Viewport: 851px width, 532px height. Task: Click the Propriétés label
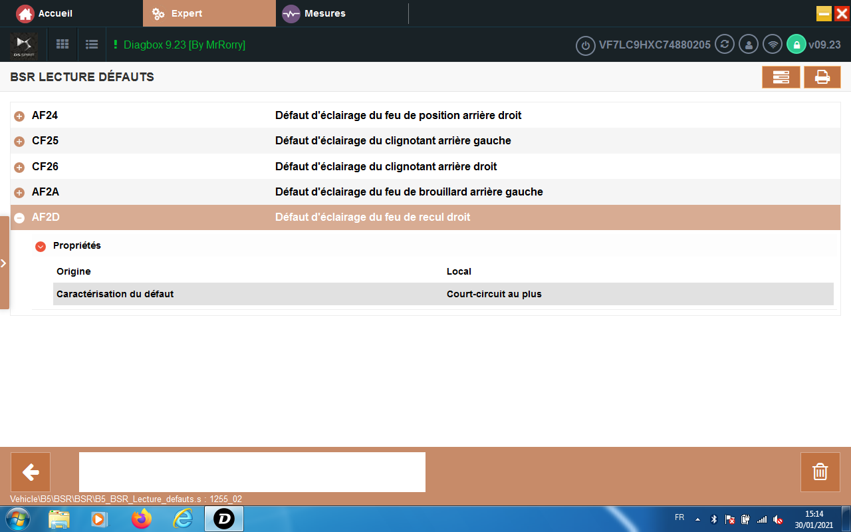(x=77, y=245)
